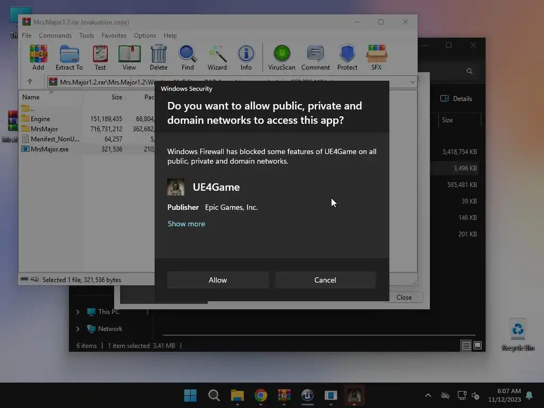Click the Protect shield icon
Image resolution: width=544 pixels, height=408 pixels.
pyautogui.click(x=347, y=57)
